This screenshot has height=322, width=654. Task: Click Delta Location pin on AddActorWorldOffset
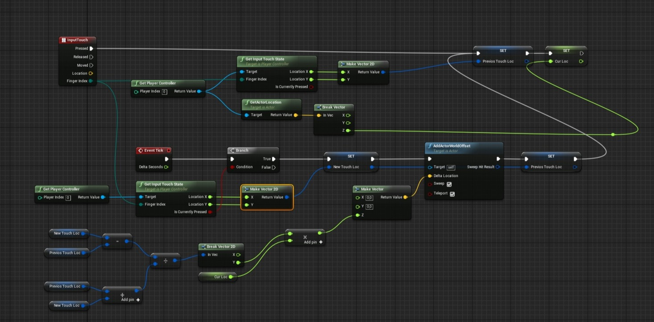(430, 176)
